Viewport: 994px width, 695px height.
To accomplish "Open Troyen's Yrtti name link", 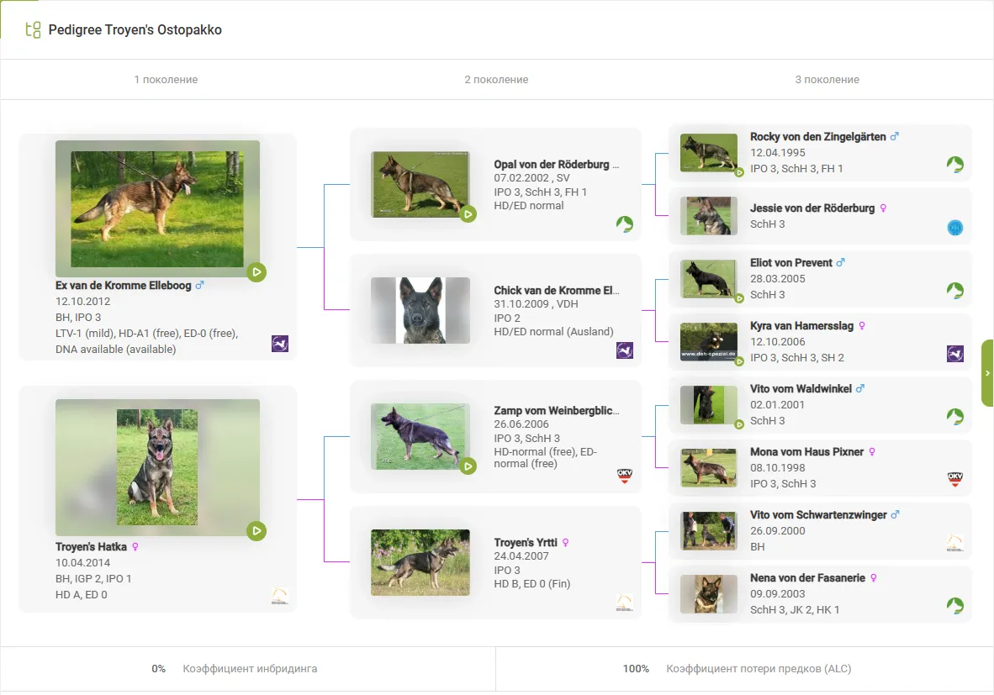I will click(x=525, y=543).
